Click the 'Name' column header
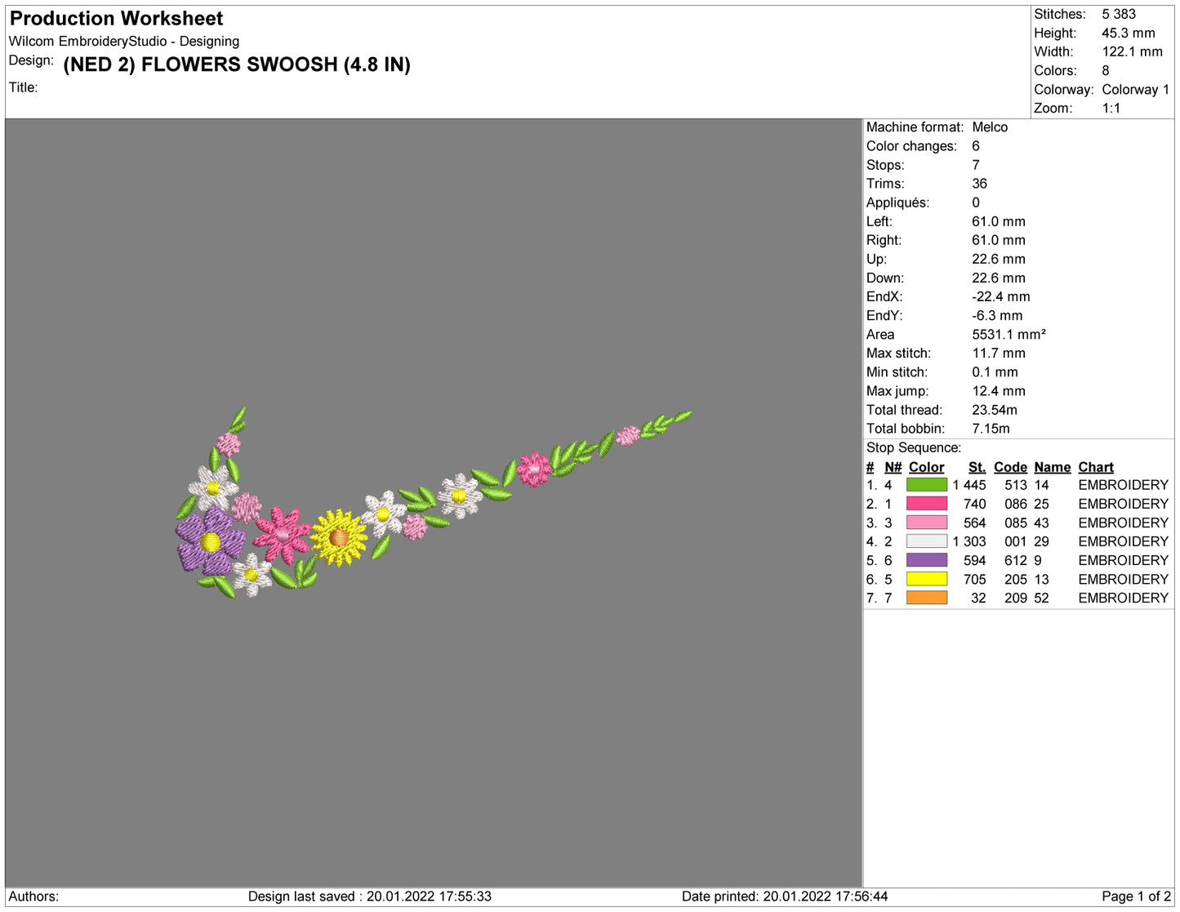The width and height of the screenshot is (1180, 912). [x=1052, y=467]
